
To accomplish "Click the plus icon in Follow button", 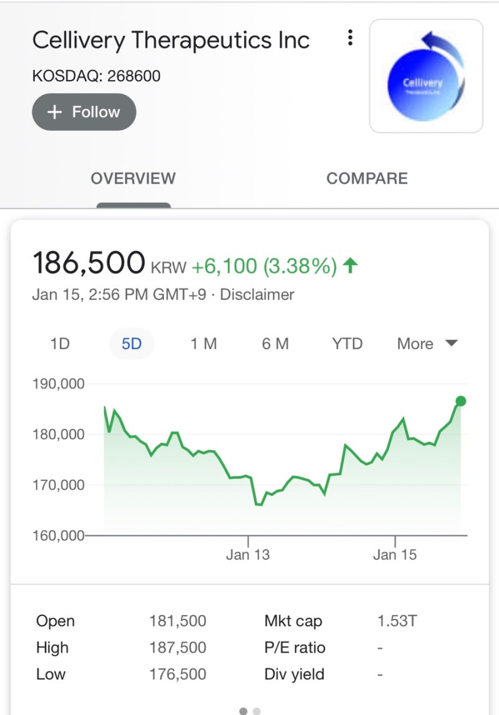I will point(55,112).
